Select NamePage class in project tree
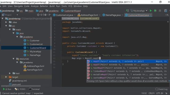 tap(35, 55)
